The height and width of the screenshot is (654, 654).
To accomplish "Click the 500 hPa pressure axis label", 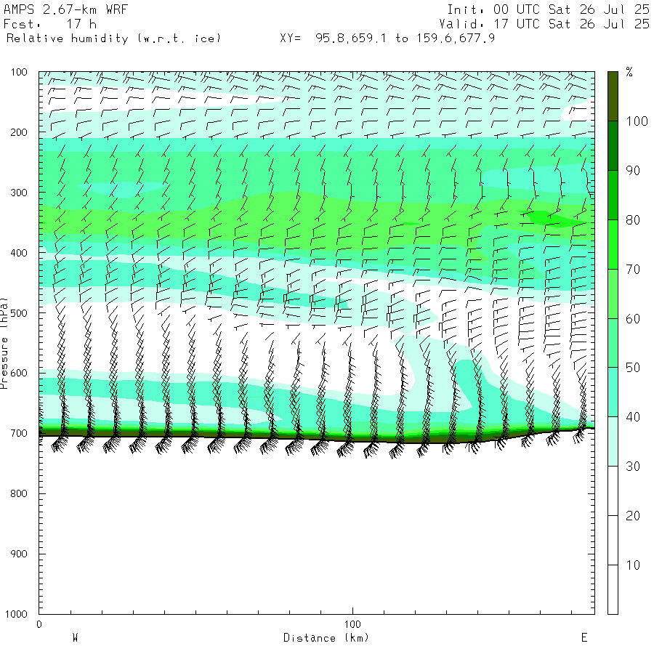I will coord(19,313).
